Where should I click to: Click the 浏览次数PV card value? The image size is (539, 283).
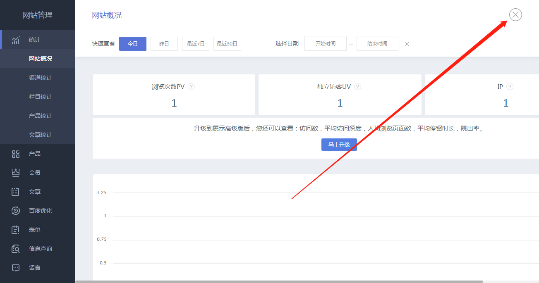click(174, 103)
